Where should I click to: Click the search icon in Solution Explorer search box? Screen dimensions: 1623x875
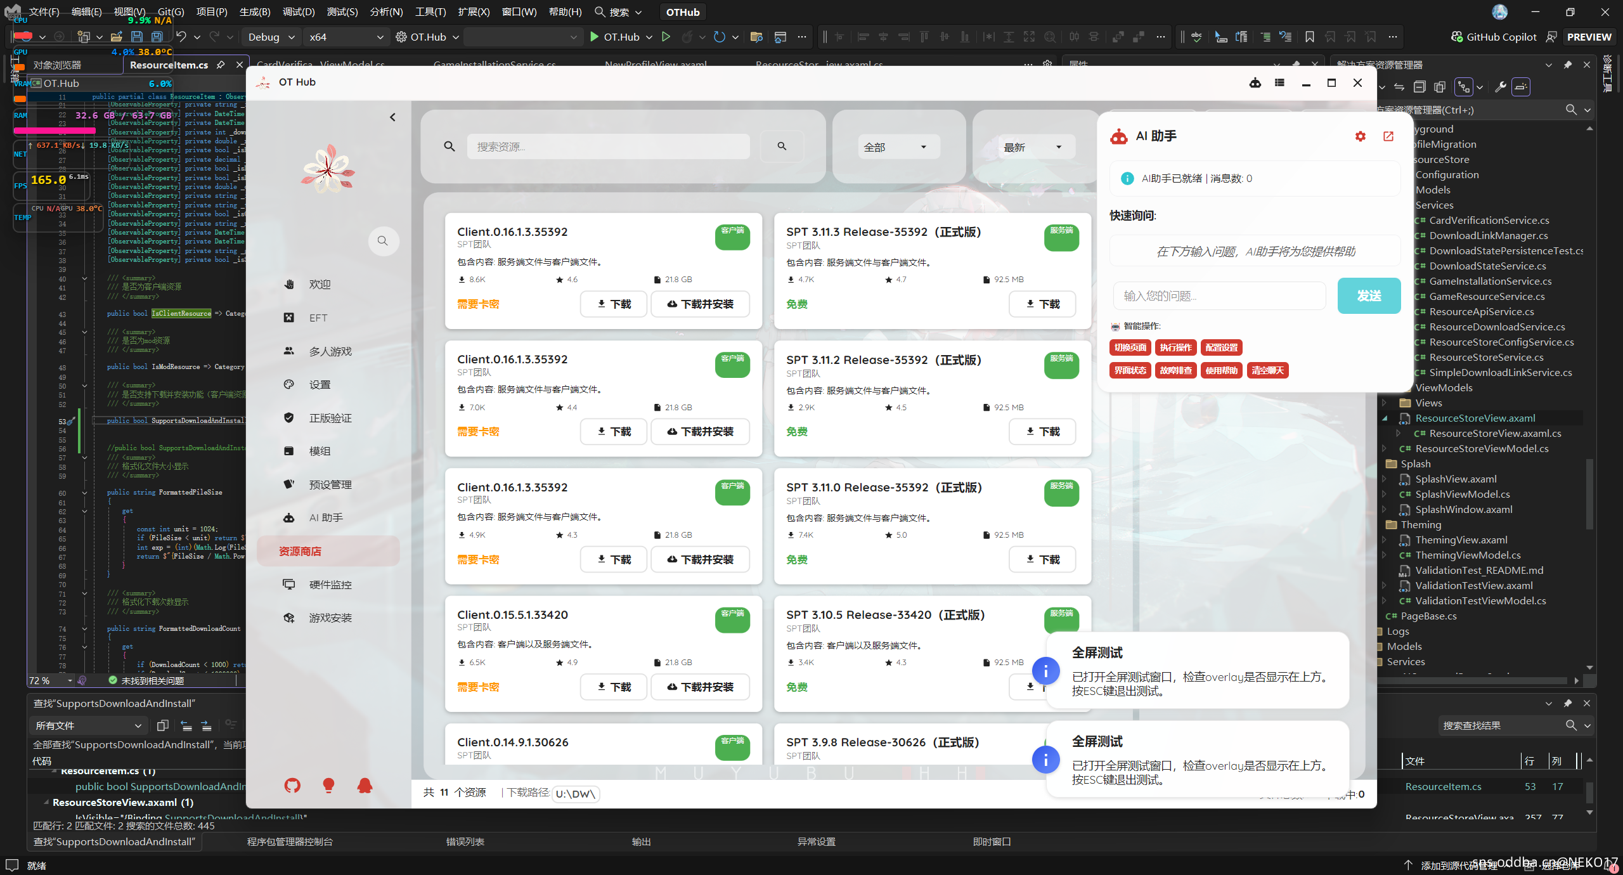pos(1571,110)
